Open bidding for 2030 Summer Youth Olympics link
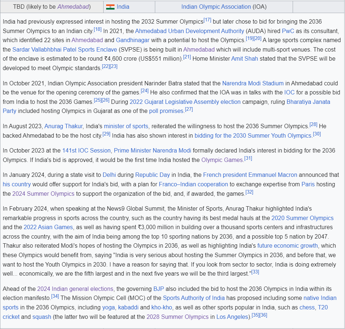The width and height of the screenshot is (345, 329). pos(253,135)
